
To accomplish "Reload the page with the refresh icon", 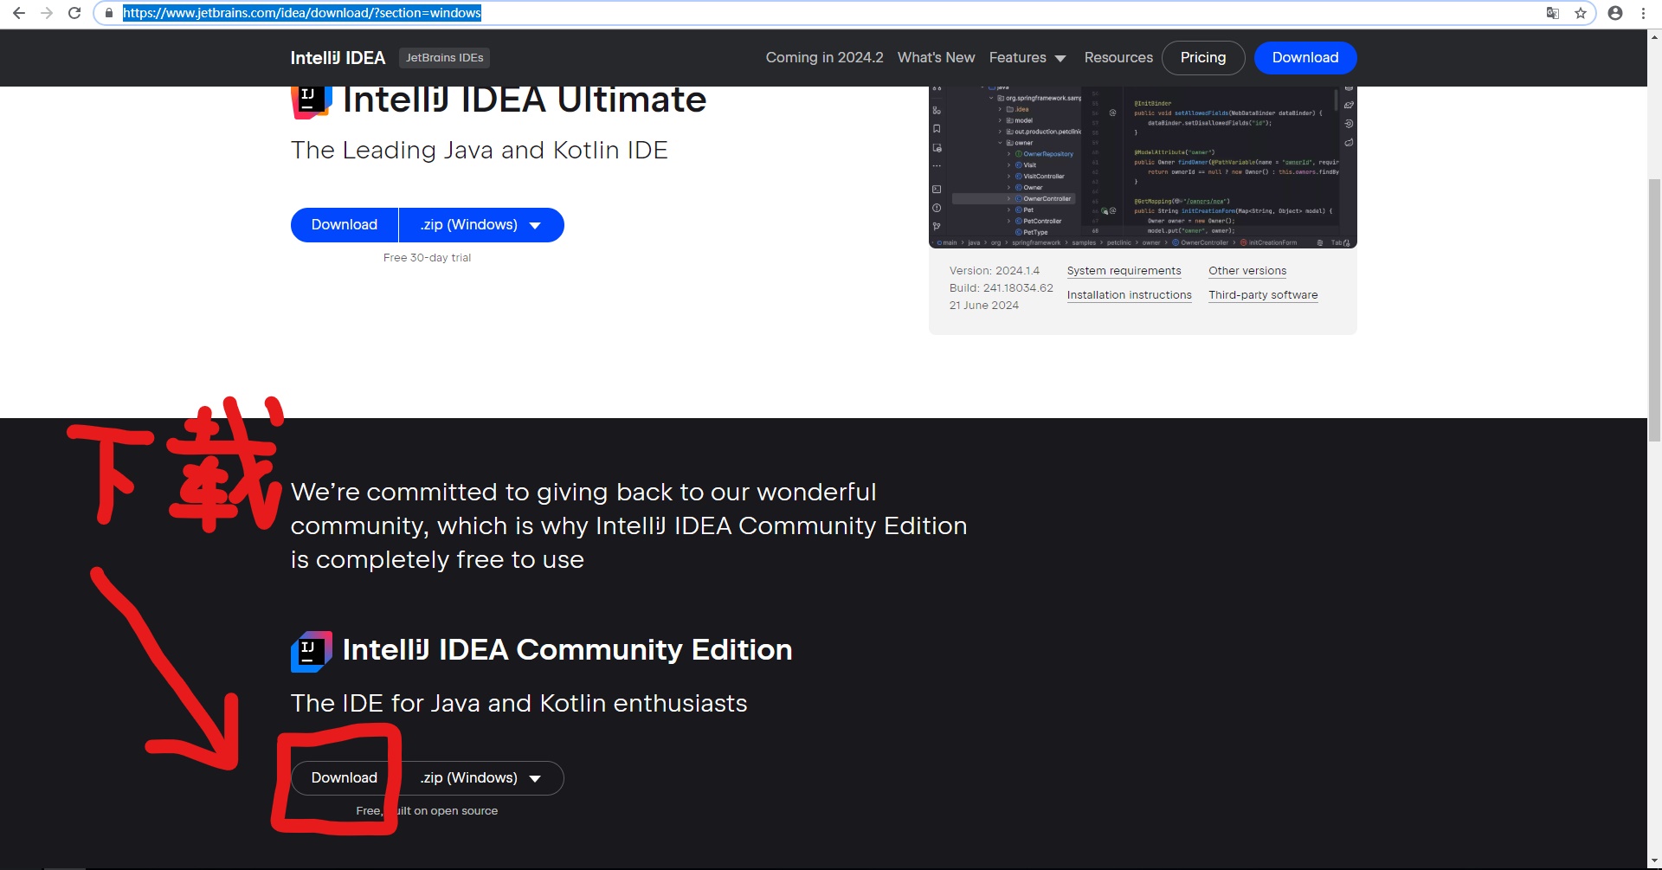I will (x=74, y=13).
